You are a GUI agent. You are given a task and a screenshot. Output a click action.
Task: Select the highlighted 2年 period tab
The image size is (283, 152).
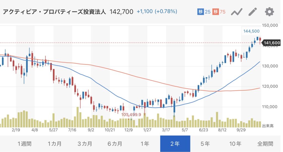[x=175, y=144]
